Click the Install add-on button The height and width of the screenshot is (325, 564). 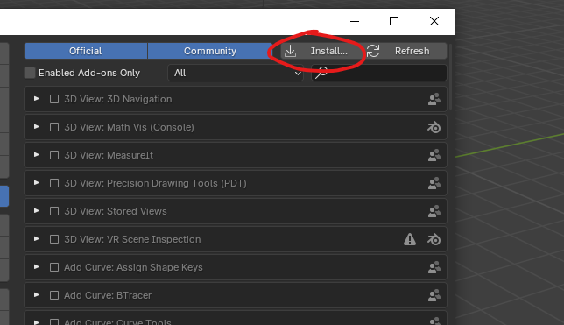[321, 51]
